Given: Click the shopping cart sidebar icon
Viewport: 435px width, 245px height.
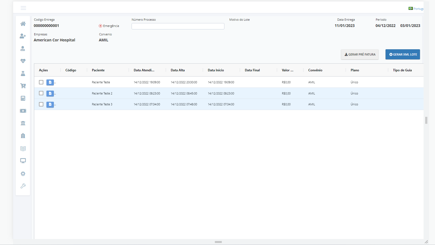Looking at the screenshot, I should 23,86.
